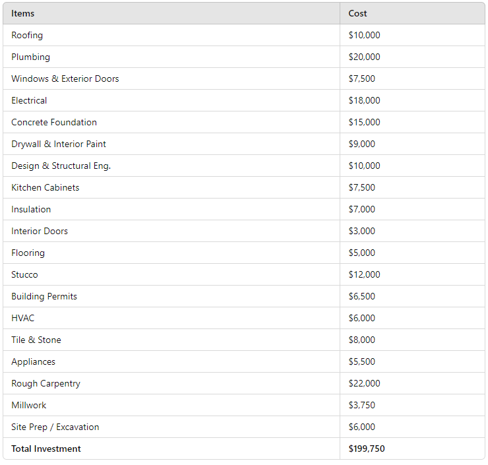488x465 pixels.
Task: Select the Design & Structural Eng. cell
Action: click(61, 166)
